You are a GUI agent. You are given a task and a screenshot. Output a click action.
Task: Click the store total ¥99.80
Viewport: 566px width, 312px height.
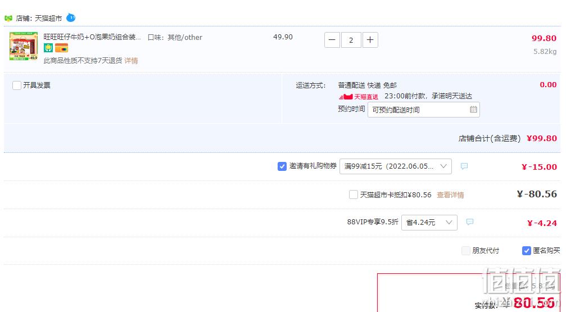(542, 138)
